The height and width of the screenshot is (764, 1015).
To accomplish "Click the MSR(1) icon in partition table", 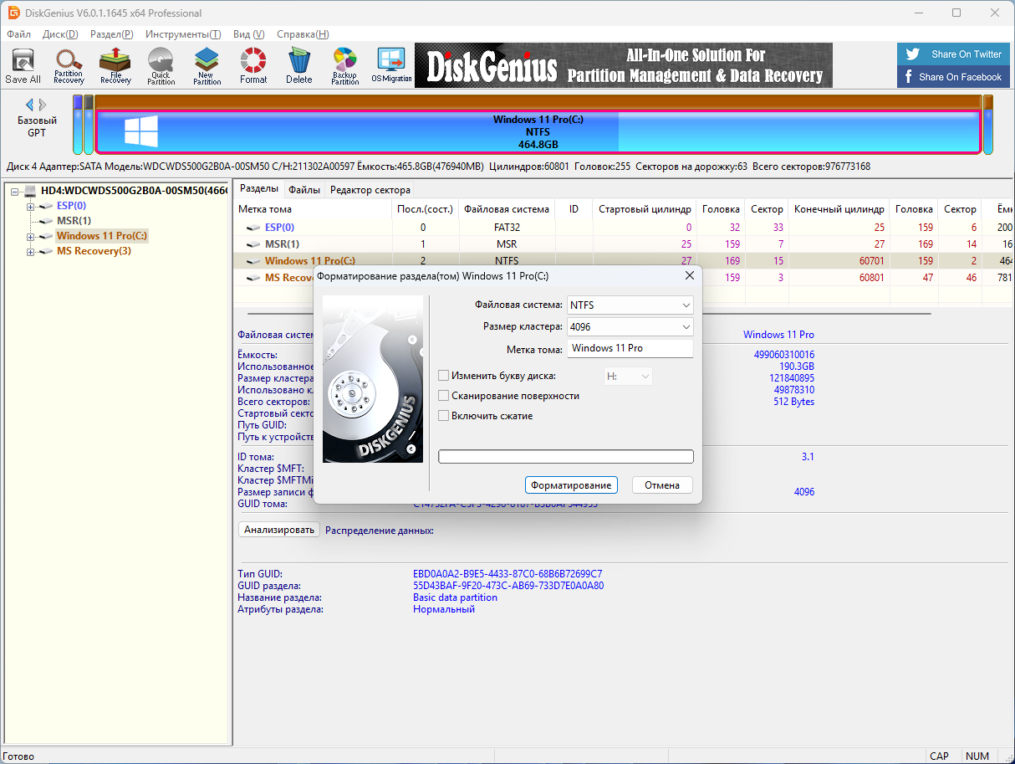I will (252, 244).
